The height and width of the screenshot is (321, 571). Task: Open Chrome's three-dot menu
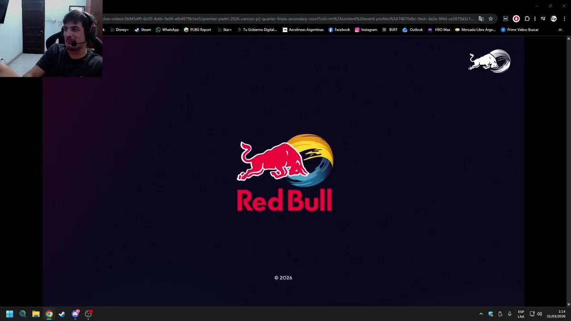coord(564,19)
